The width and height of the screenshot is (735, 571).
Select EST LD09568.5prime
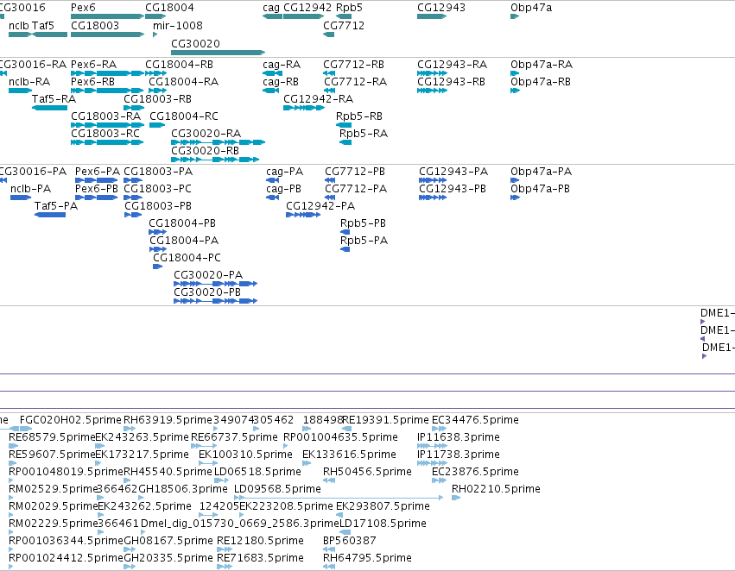339,498
